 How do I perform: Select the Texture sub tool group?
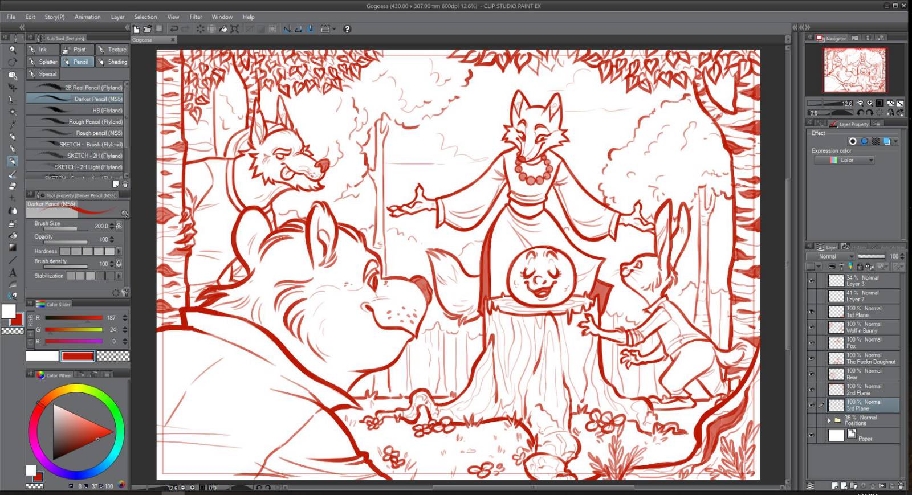(x=112, y=50)
